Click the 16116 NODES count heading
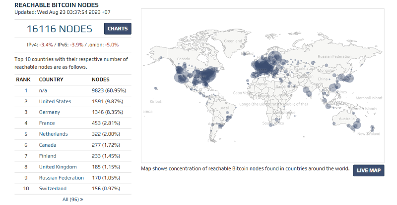 (60, 29)
